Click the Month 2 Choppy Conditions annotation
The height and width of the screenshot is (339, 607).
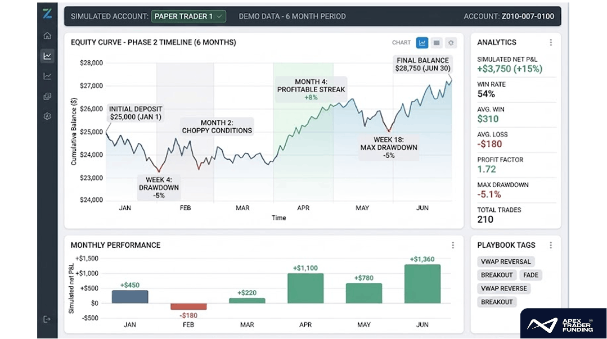[x=217, y=127]
